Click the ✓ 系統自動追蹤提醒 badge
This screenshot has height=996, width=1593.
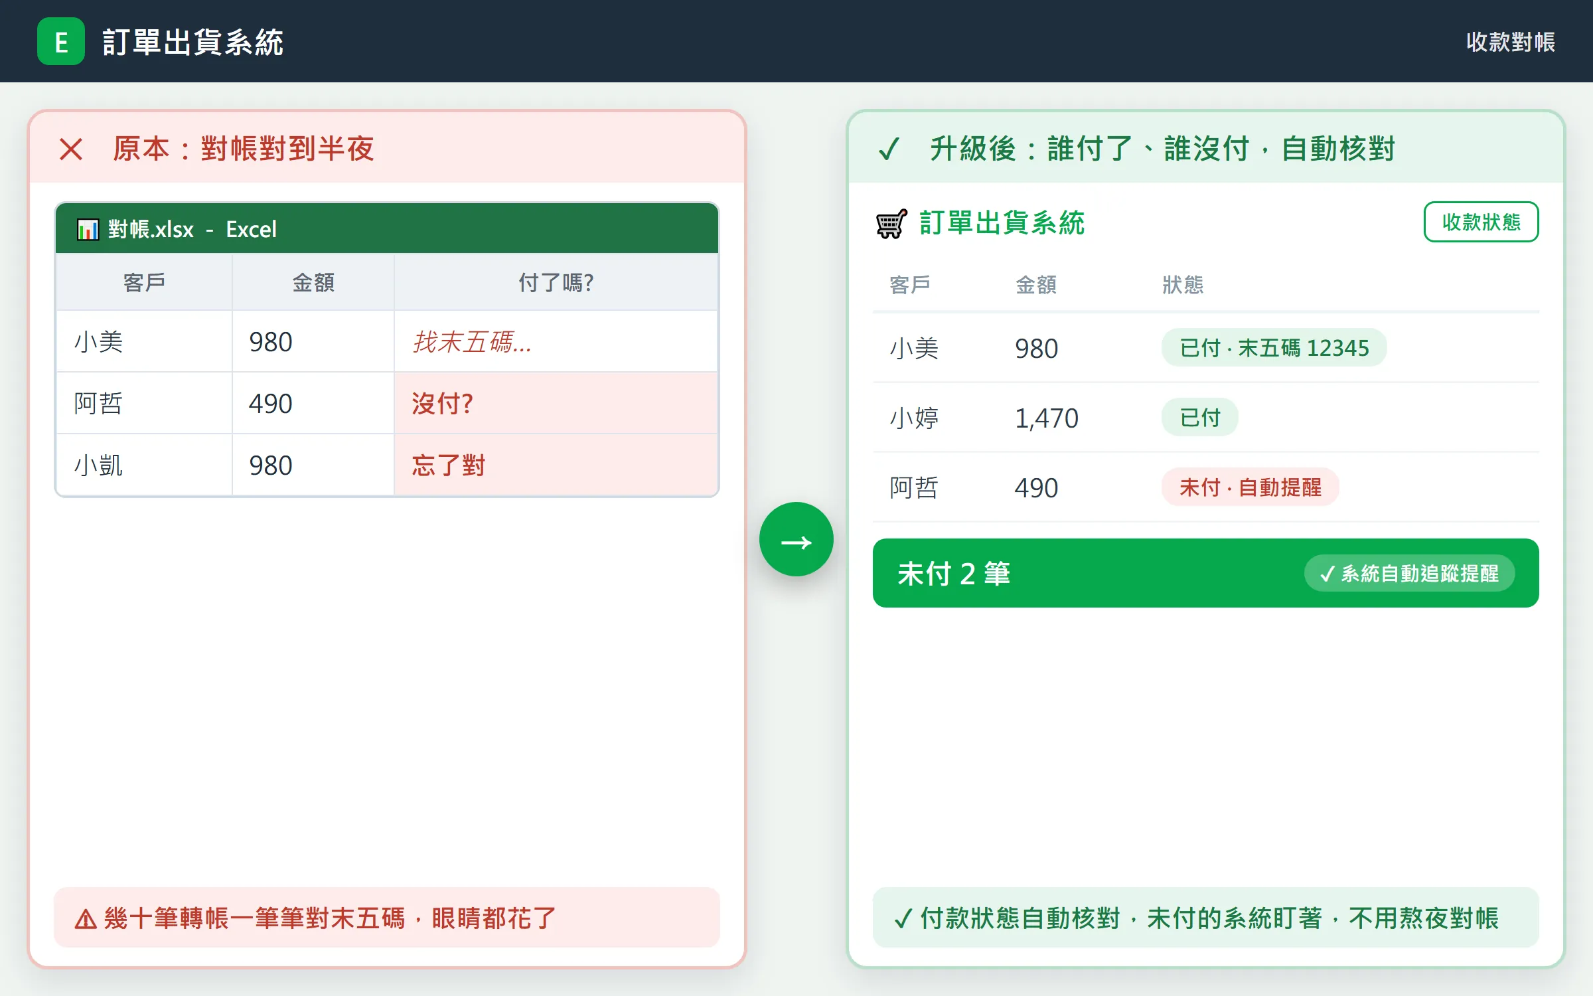tap(1409, 573)
